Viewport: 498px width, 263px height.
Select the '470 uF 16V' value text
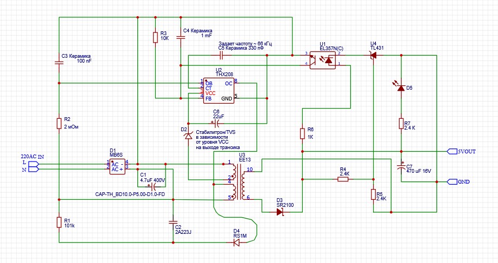coord(419,171)
